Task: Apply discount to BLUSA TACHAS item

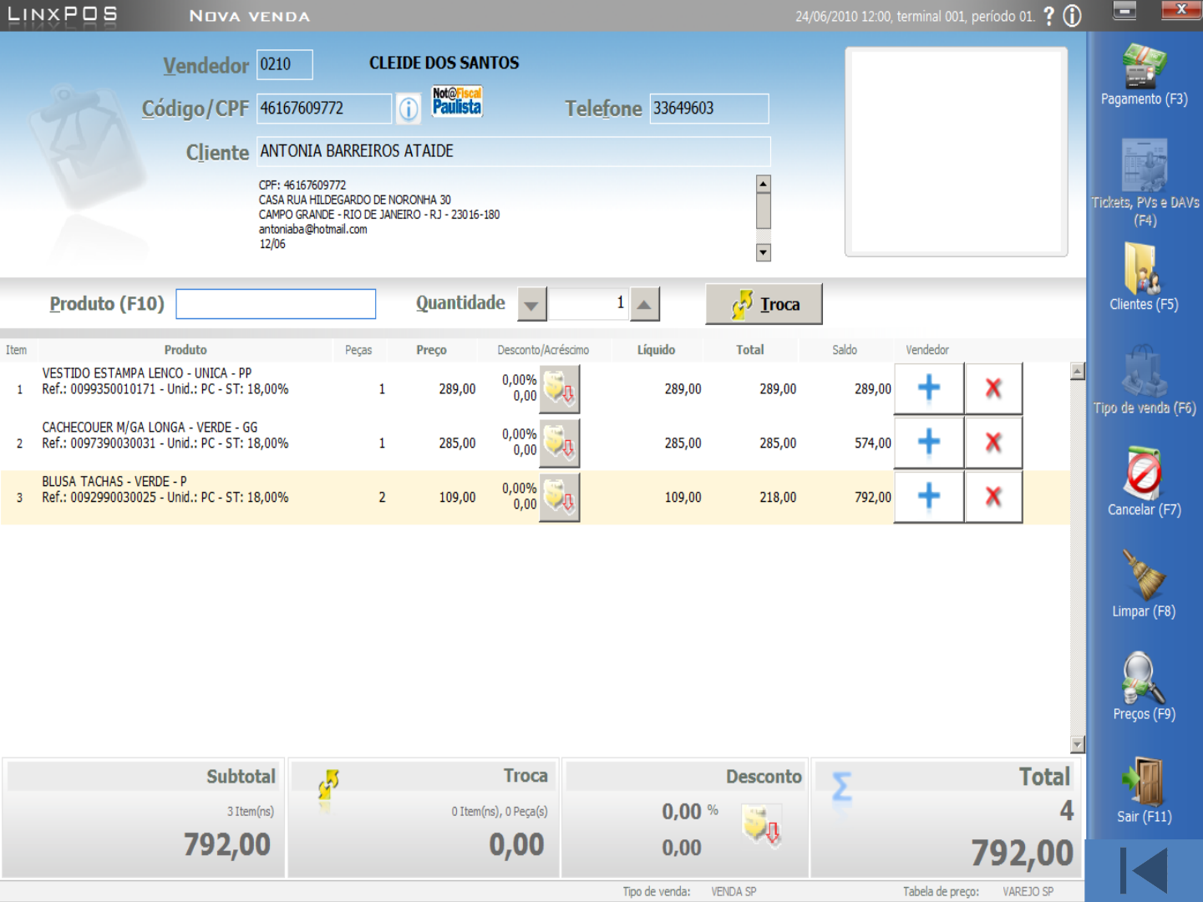Action: coord(559,498)
